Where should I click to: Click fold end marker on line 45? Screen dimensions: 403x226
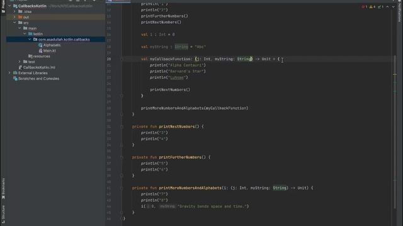(x=122, y=212)
